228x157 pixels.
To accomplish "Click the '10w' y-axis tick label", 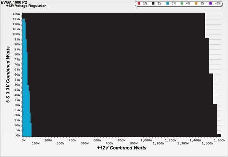I will coord(17,125).
